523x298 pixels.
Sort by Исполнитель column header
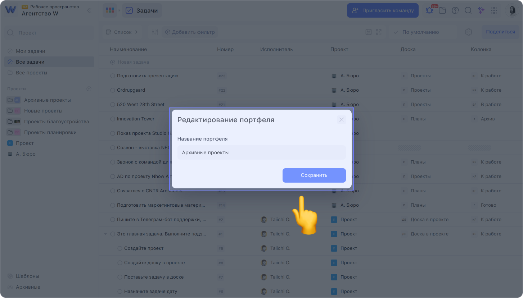pos(276,49)
